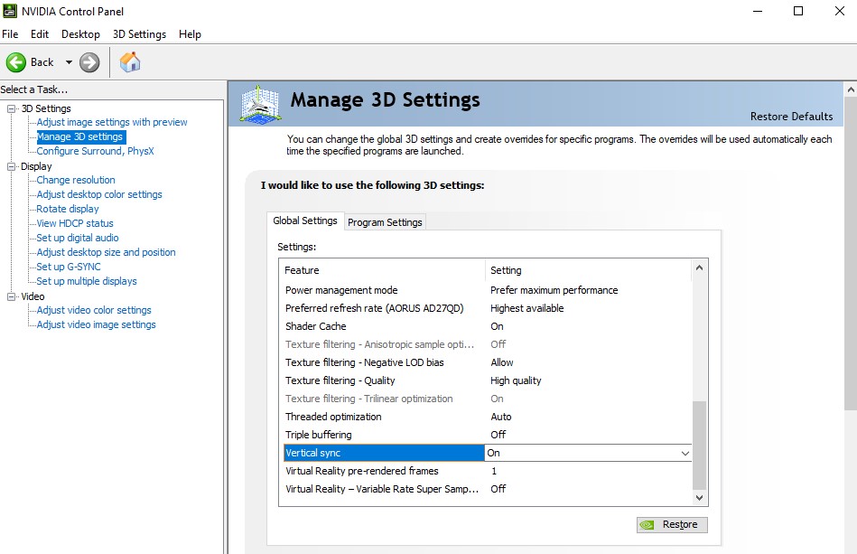Image resolution: width=857 pixels, height=554 pixels.
Task: Switch to the Program Settings tab
Action: (385, 222)
